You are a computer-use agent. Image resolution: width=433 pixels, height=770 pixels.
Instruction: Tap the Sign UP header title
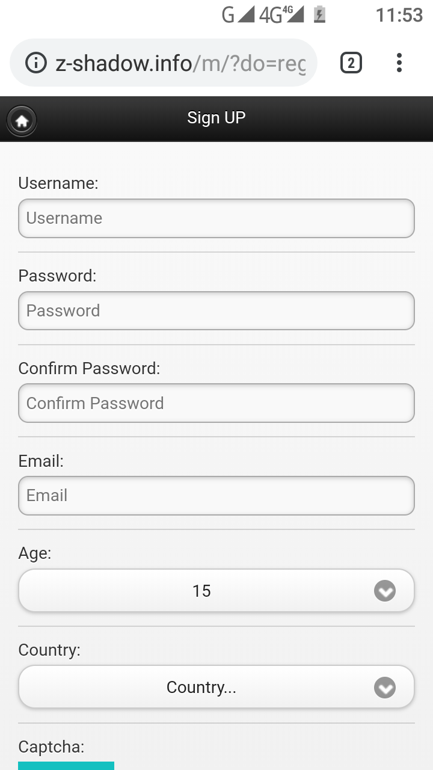pos(216,118)
